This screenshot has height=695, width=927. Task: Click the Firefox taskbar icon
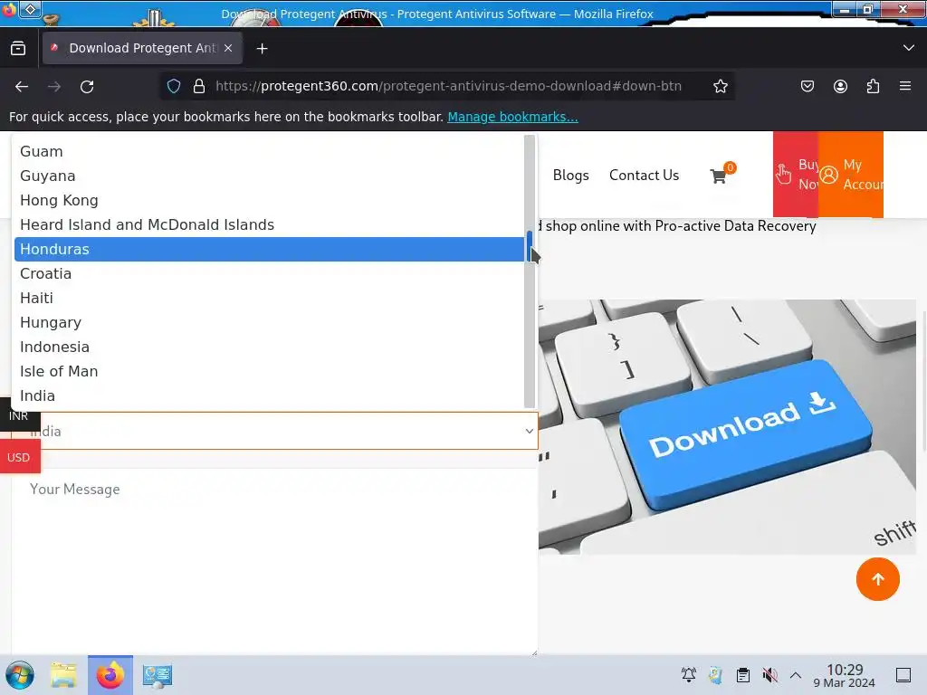110,675
